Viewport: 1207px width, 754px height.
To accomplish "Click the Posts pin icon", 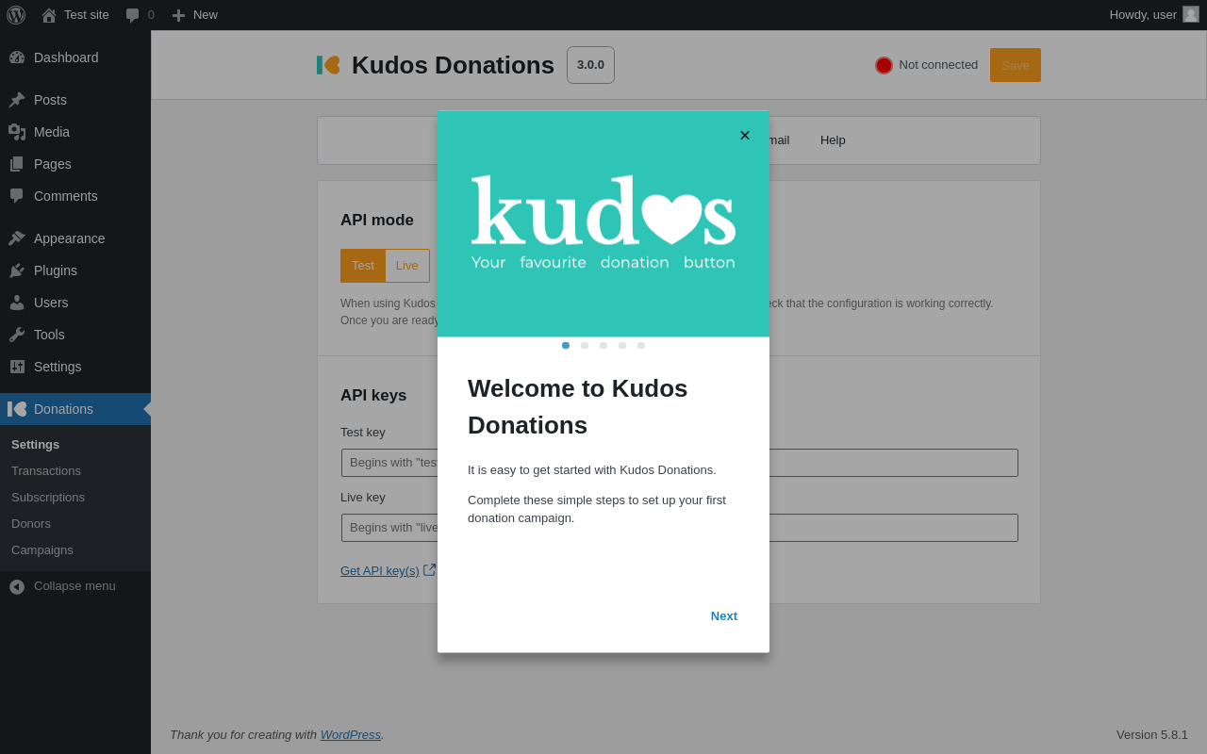I will point(17,100).
